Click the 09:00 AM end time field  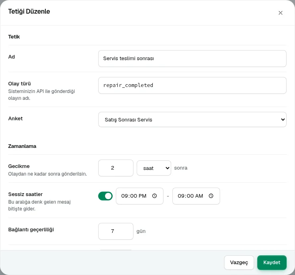196,196
